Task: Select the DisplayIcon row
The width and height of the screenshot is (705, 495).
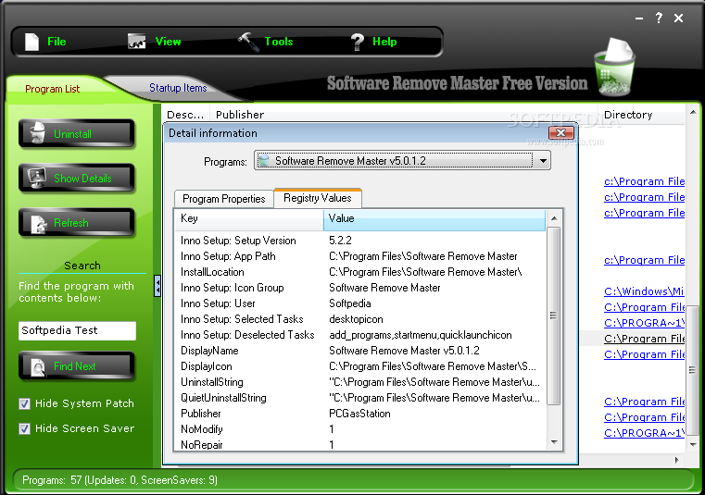Action: 361,366
